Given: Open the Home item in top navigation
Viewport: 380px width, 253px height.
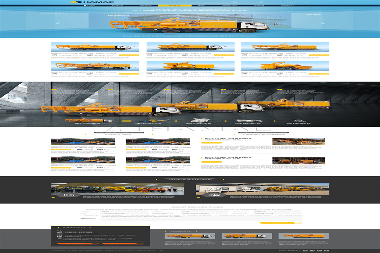Looking at the screenshot, I should pyautogui.click(x=91, y=5).
